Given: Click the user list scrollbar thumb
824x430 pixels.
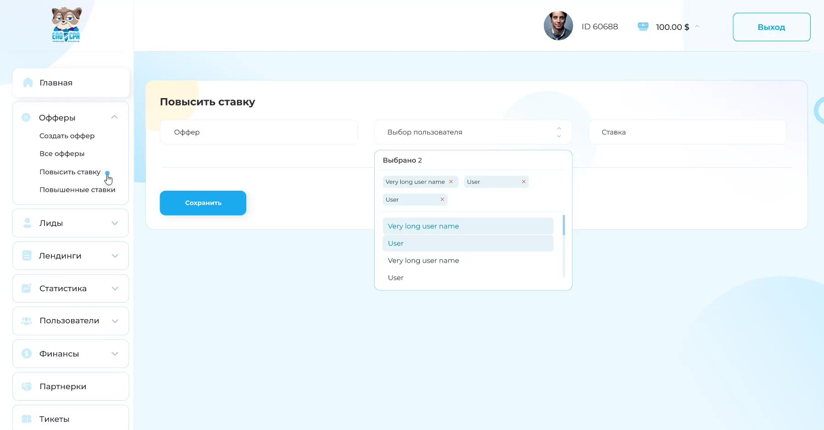Looking at the screenshot, I should pyautogui.click(x=564, y=225).
